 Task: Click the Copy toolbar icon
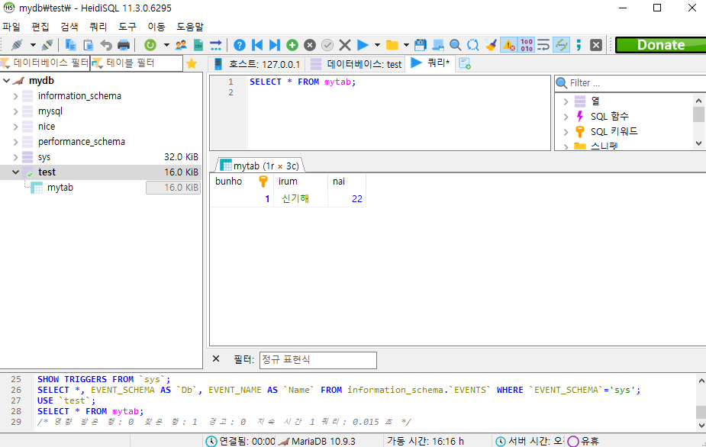pos(71,45)
